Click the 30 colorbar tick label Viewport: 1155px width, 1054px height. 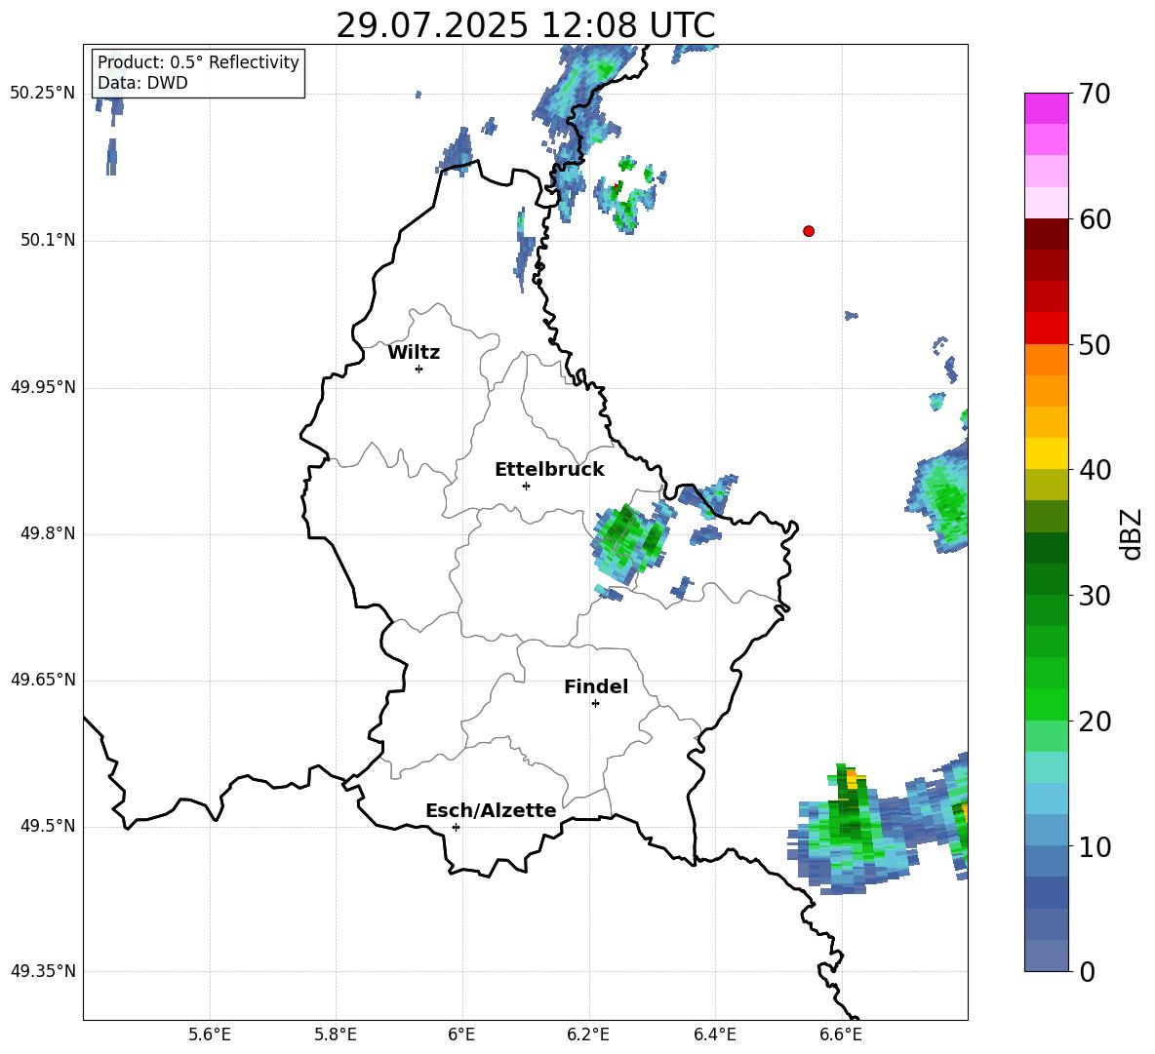click(x=1095, y=596)
